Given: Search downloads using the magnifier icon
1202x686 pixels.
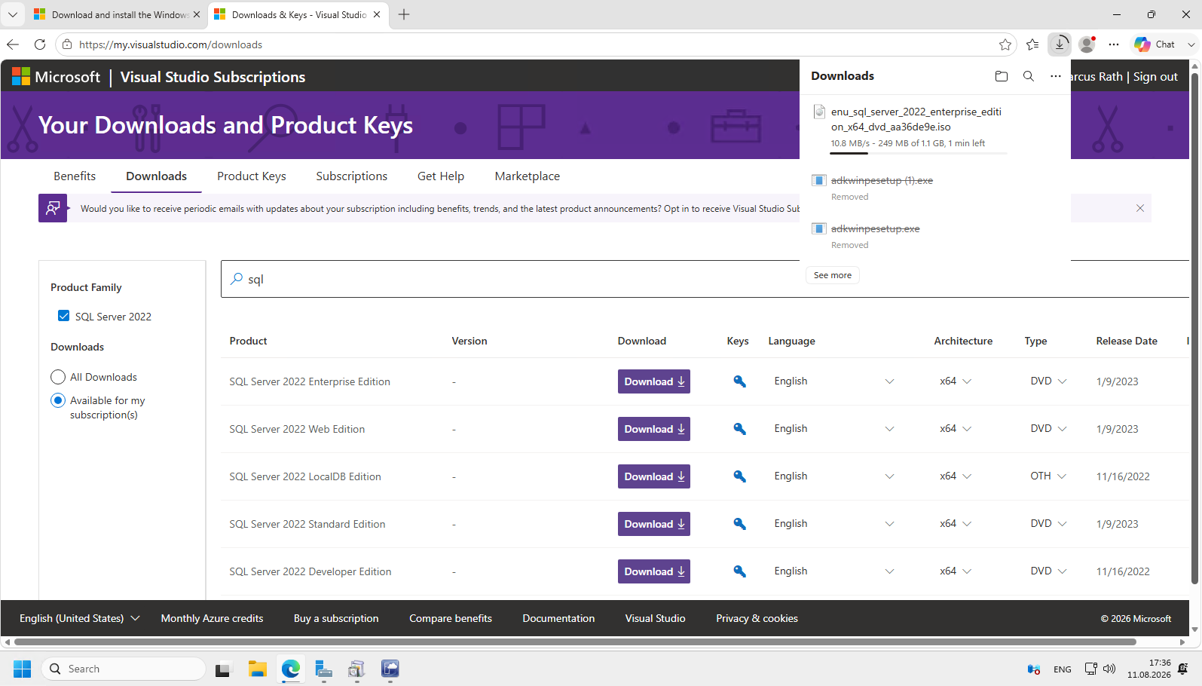Looking at the screenshot, I should [1029, 76].
